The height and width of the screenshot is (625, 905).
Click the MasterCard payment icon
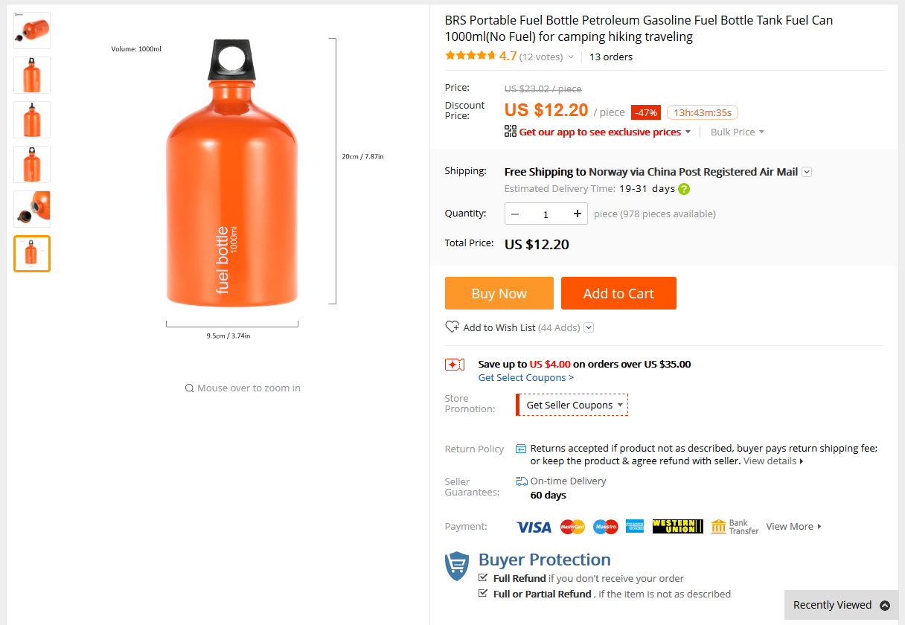572,526
